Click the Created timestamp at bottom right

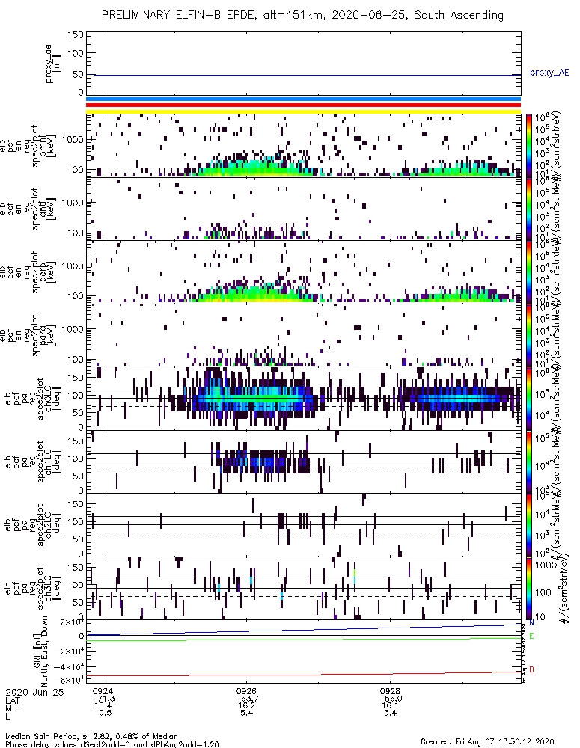487,741
